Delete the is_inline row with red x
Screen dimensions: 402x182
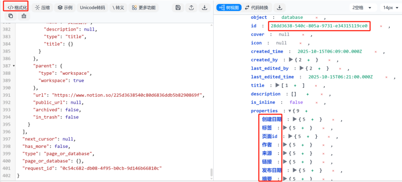click(316, 103)
